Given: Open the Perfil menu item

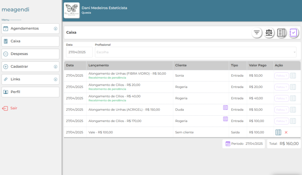Looking at the screenshot, I should 30,92.
